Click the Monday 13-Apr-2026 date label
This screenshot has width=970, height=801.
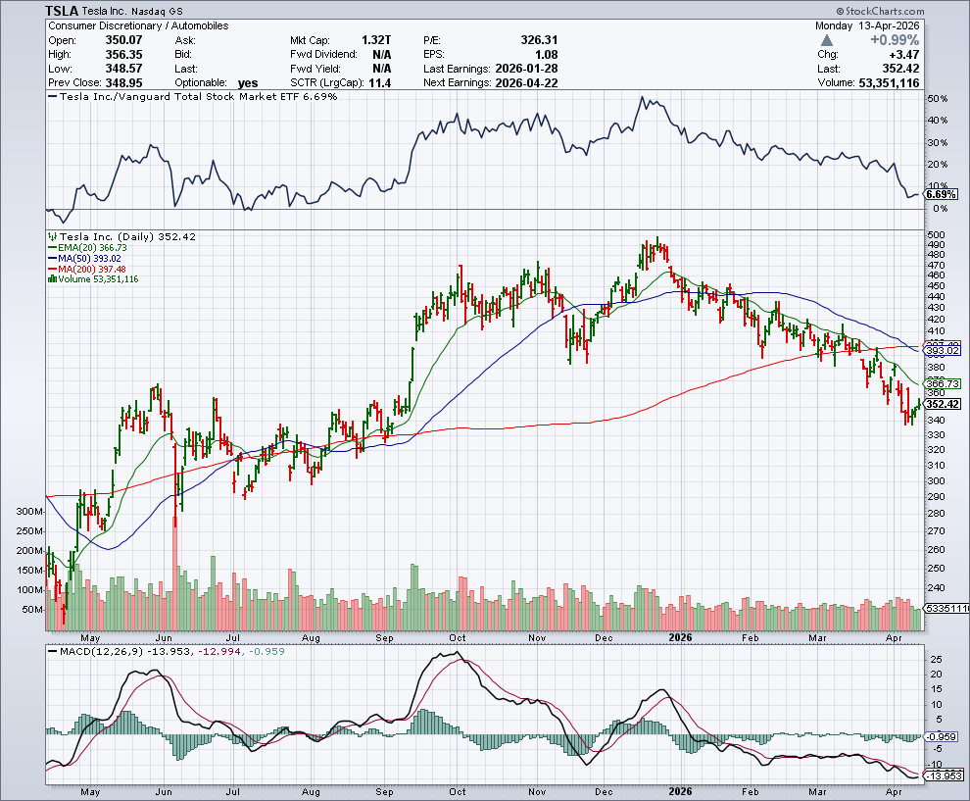click(x=867, y=25)
